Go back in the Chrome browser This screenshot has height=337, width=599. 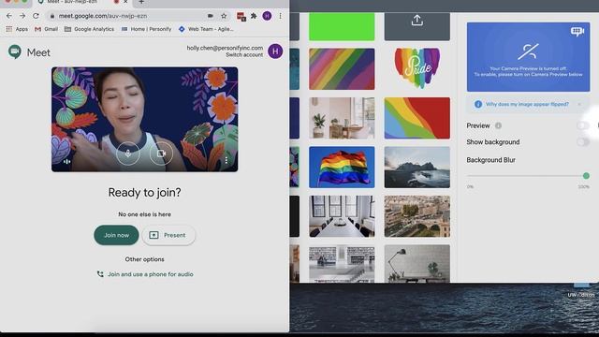[x=9, y=16]
